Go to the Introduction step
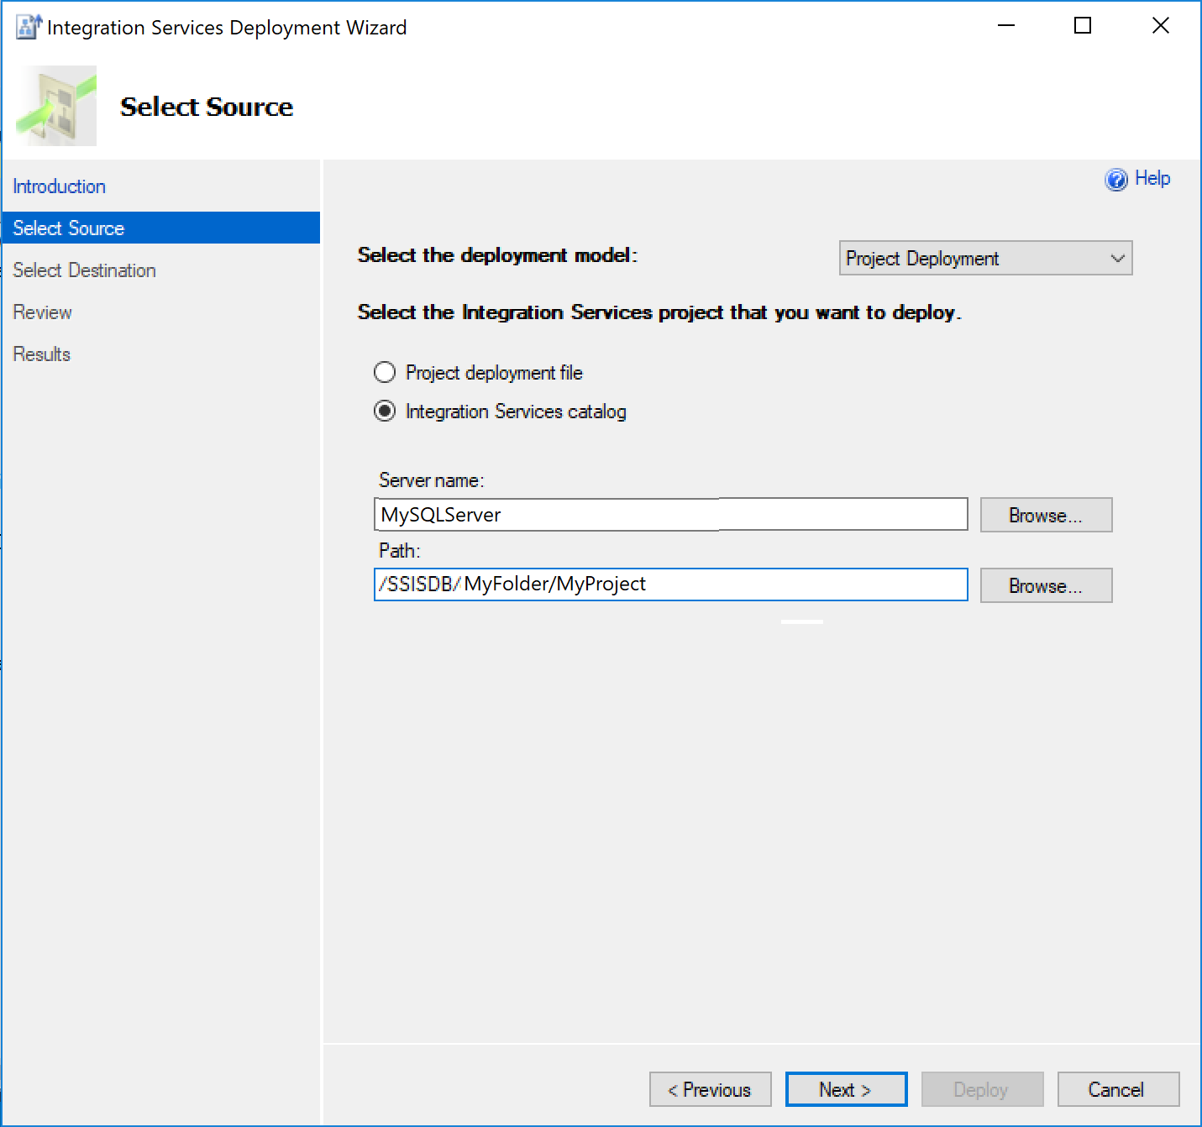The image size is (1202, 1127). click(x=60, y=186)
